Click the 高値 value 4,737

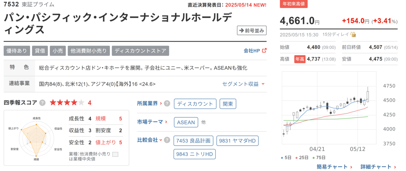coord(313,59)
